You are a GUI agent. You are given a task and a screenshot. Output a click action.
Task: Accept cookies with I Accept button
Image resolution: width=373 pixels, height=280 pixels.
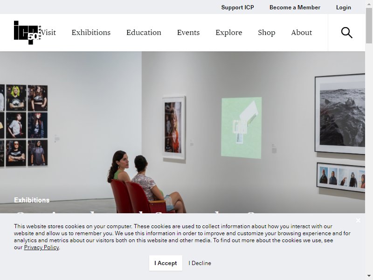point(166,263)
